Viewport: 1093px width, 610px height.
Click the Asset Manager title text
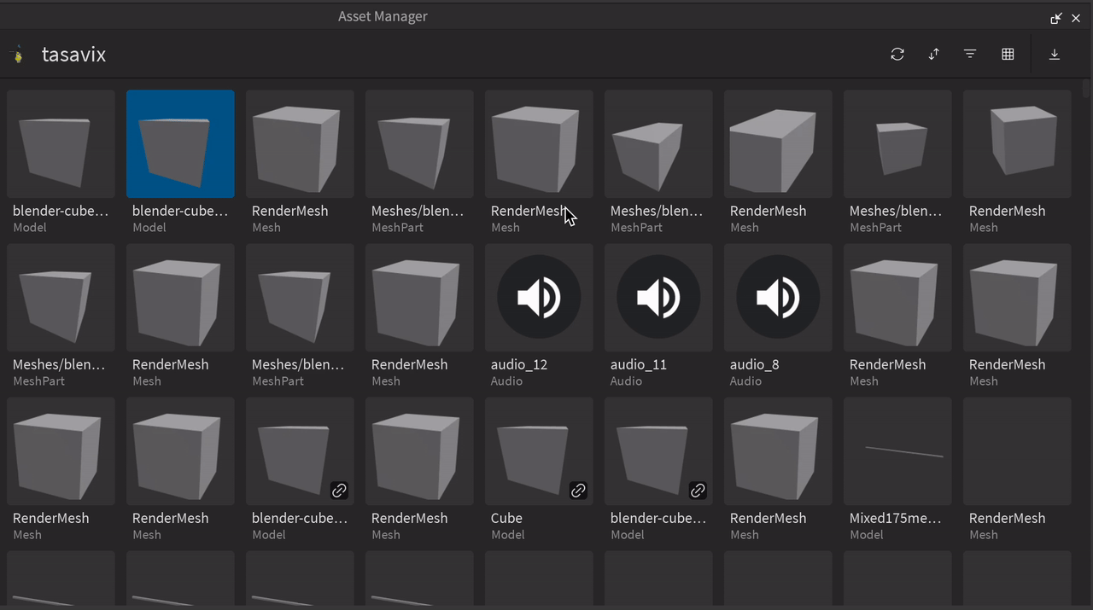coord(383,16)
